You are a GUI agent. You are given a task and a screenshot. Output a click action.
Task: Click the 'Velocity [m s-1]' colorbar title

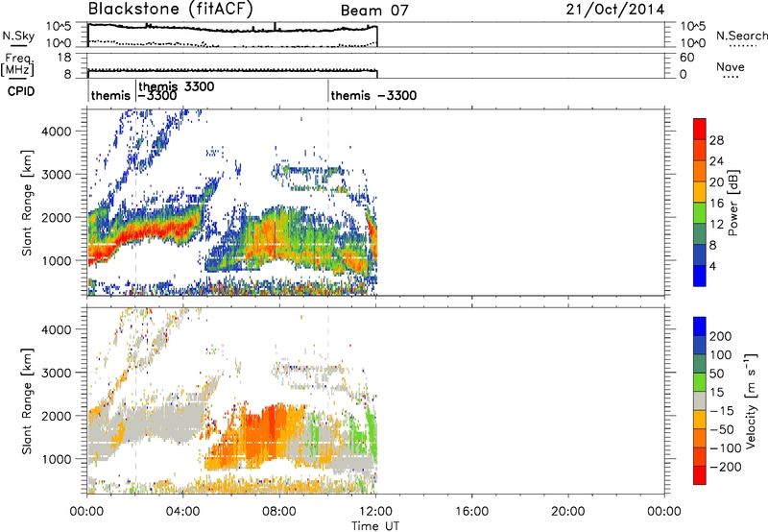[x=751, y=400]
